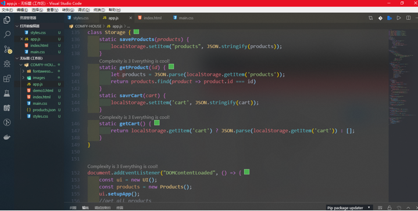Switch to the main.css editor tab
Viewport: 418px width, 211px height.
(x=186, y=18)
